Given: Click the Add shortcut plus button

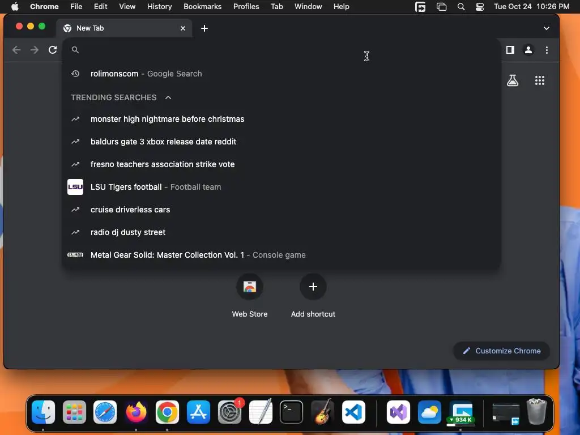Looking at the screenshot, I should coord(313,287).
